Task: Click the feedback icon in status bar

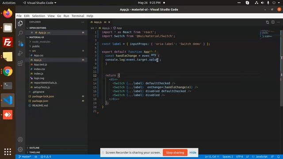Action: coord(272,157)
